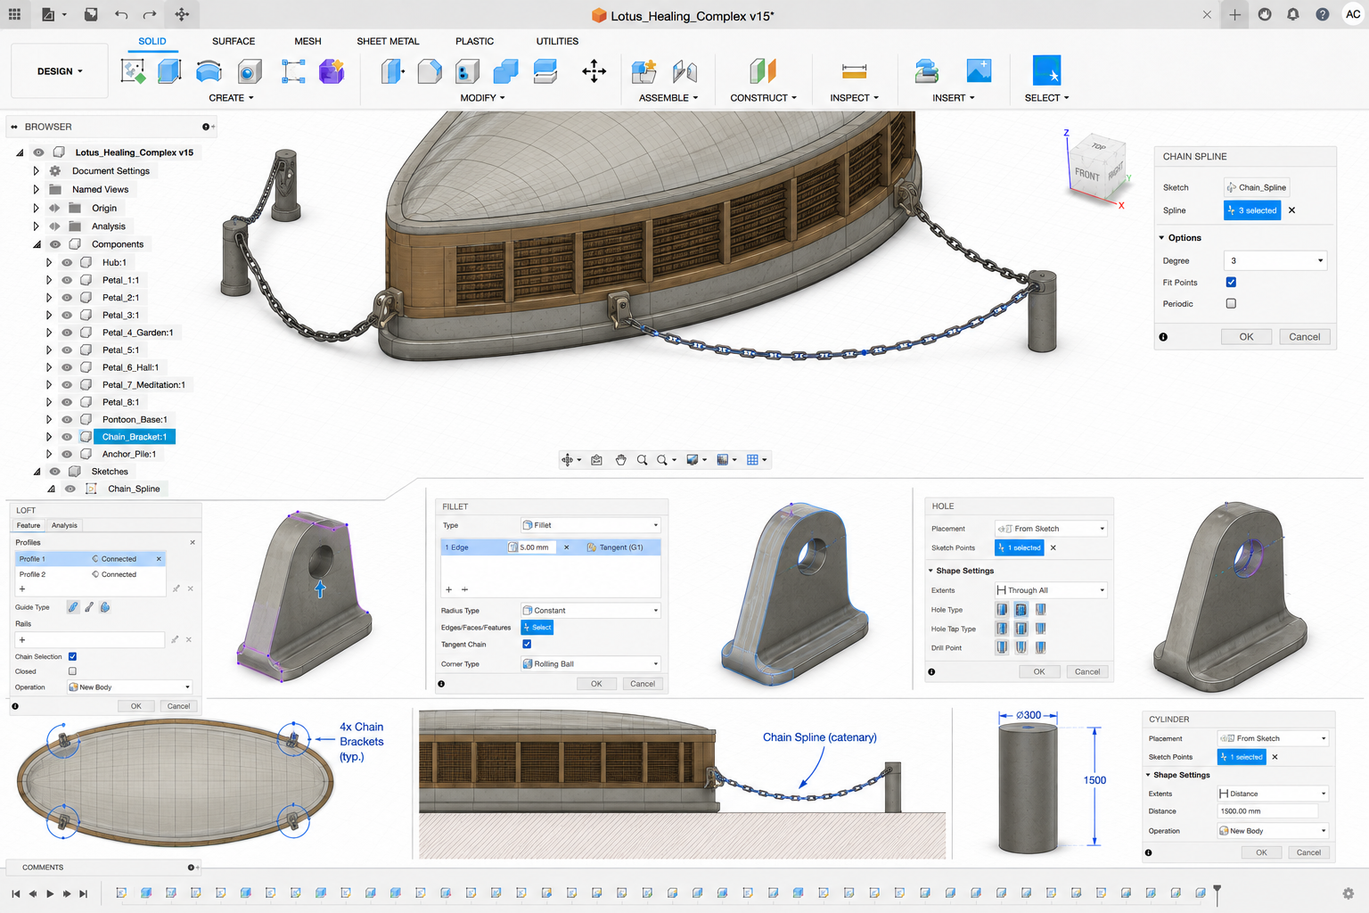Image resolution: width=1369 pixels, height=913 pixels.
Task: Open the SHEET METAL tab
Action: coord(388,42)
